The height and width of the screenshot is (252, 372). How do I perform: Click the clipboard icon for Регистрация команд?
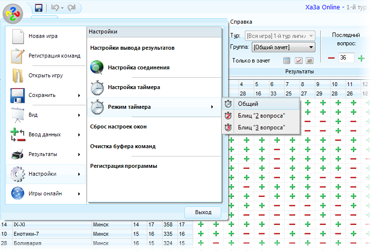coord(18,56)
